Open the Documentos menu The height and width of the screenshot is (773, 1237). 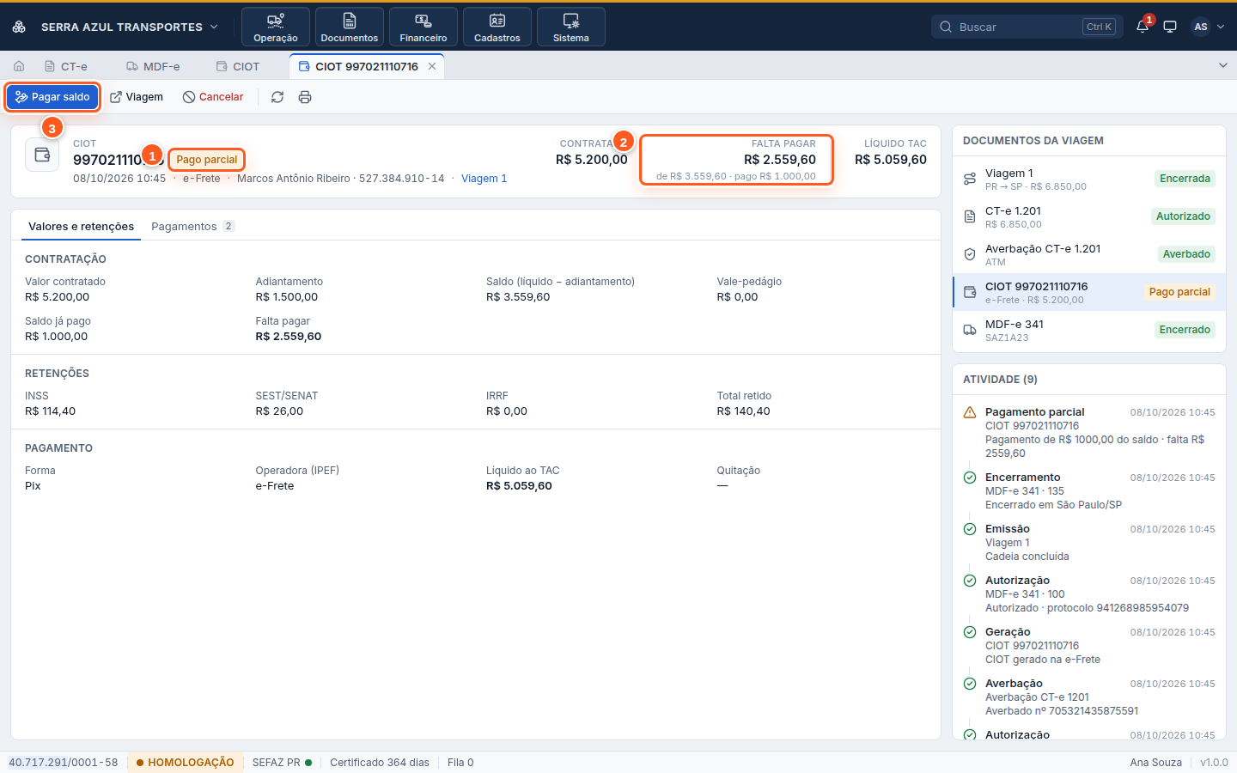tap(350, 27)
